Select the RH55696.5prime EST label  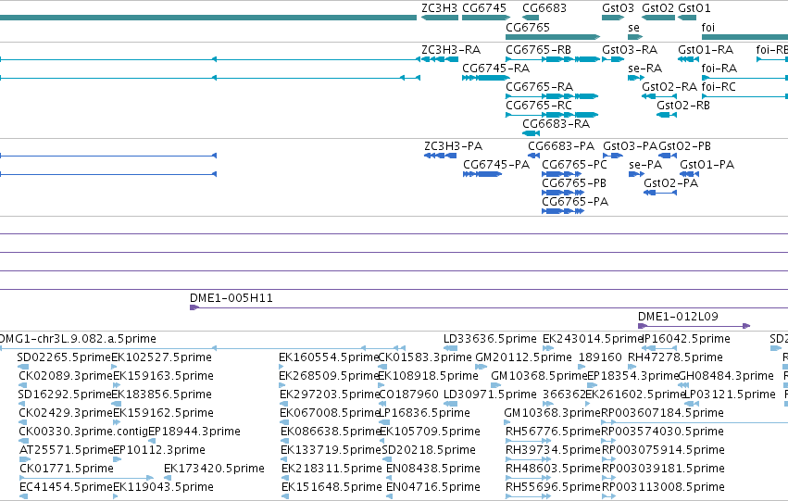point(554,488)
